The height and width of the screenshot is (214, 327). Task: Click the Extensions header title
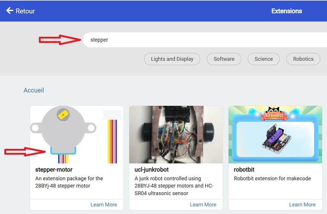[x=286, y=11]
